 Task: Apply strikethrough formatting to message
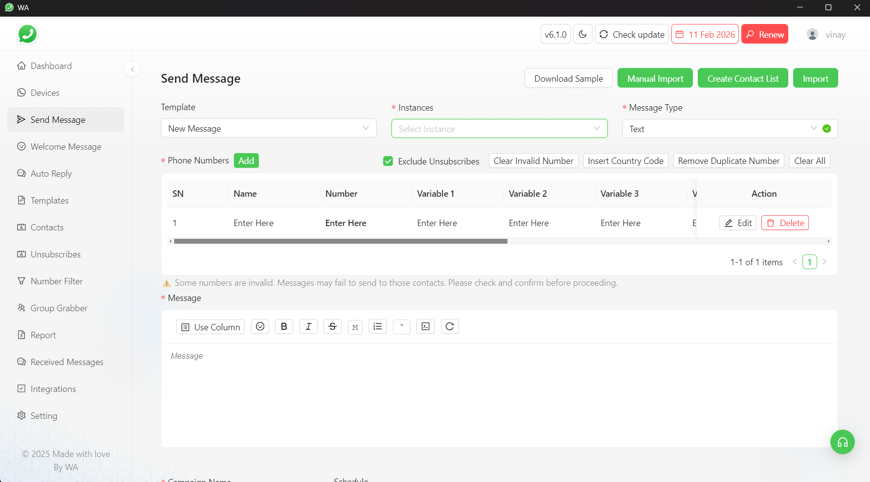[x=332, y=326]
